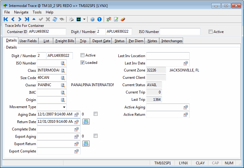Enable Active checkbox in Details section

coord(83,55)
